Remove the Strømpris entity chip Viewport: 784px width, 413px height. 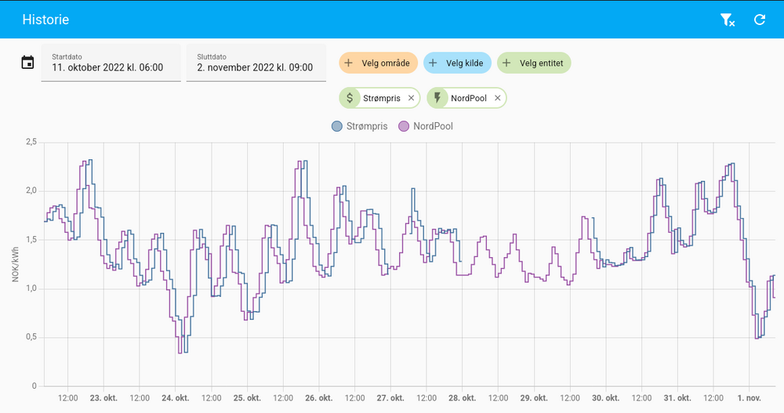[x=411, y=98]
